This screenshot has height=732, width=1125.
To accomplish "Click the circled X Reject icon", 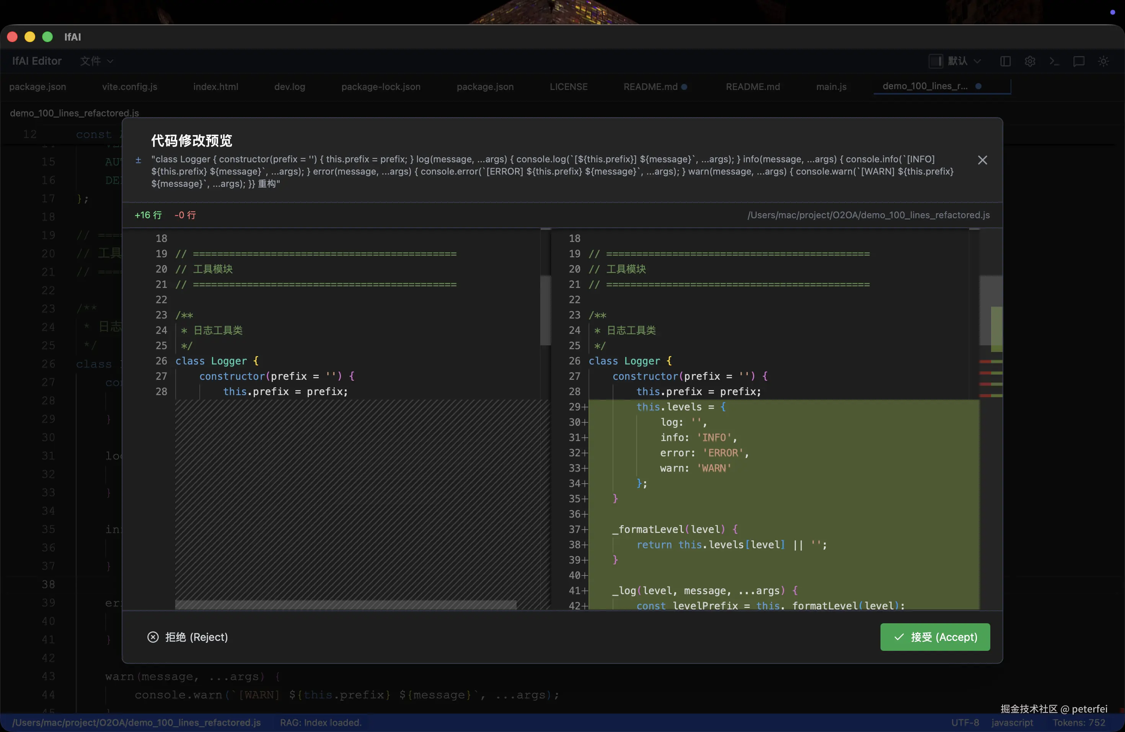I will [x=153, y=637].
